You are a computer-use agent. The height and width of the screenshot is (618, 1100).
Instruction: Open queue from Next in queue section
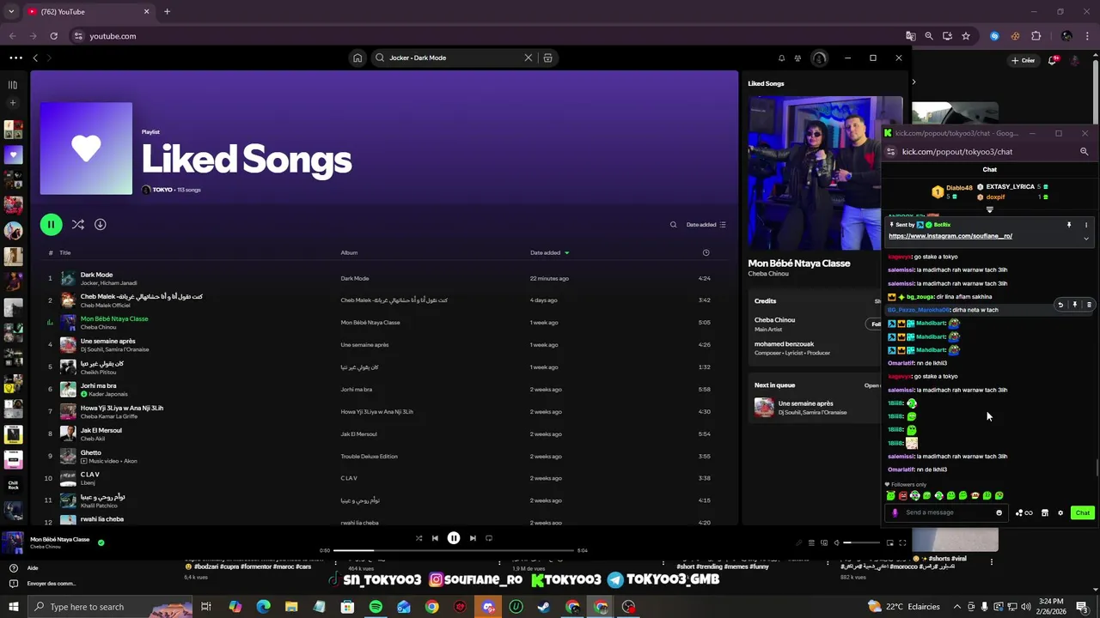[872, 385]
